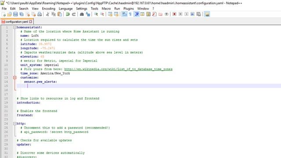Screen dimensions: 281x158
Task: Click the "# api_password: !secret http_password" comment
Action: click(54, 132)
